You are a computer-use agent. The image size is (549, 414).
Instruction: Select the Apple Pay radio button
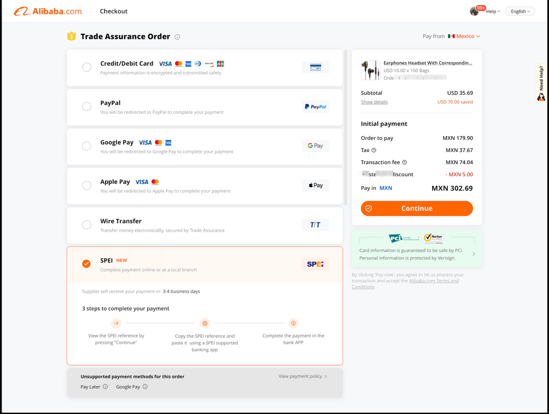(86, 185)
